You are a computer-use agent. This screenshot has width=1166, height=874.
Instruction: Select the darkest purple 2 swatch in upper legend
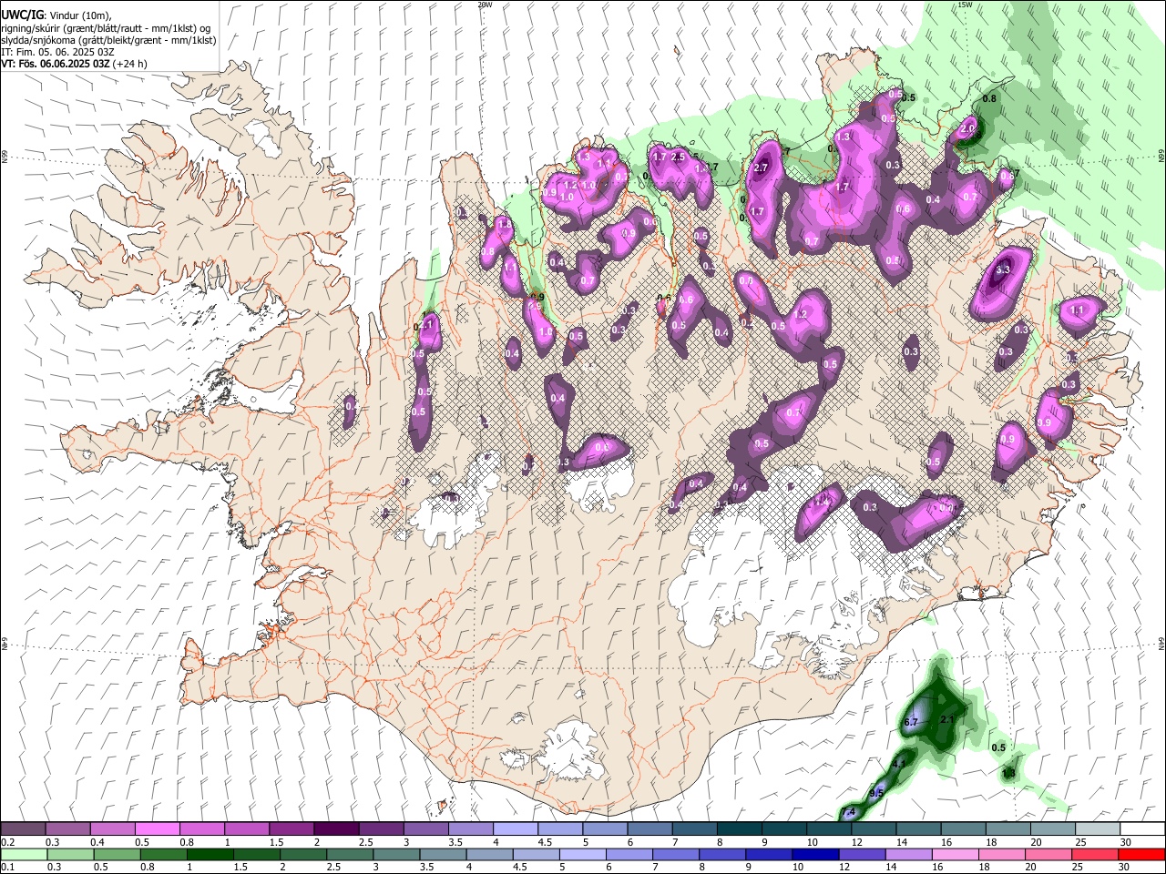coord(335,829)
